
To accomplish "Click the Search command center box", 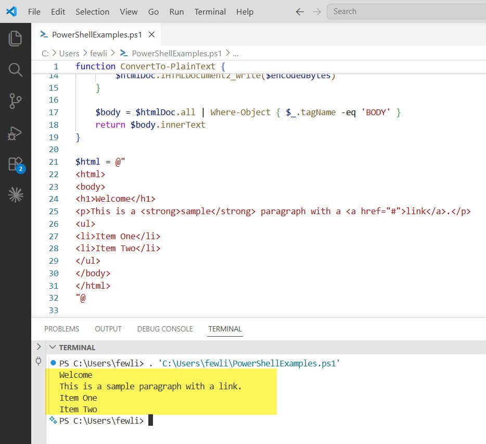I will [x=406, y=12].
